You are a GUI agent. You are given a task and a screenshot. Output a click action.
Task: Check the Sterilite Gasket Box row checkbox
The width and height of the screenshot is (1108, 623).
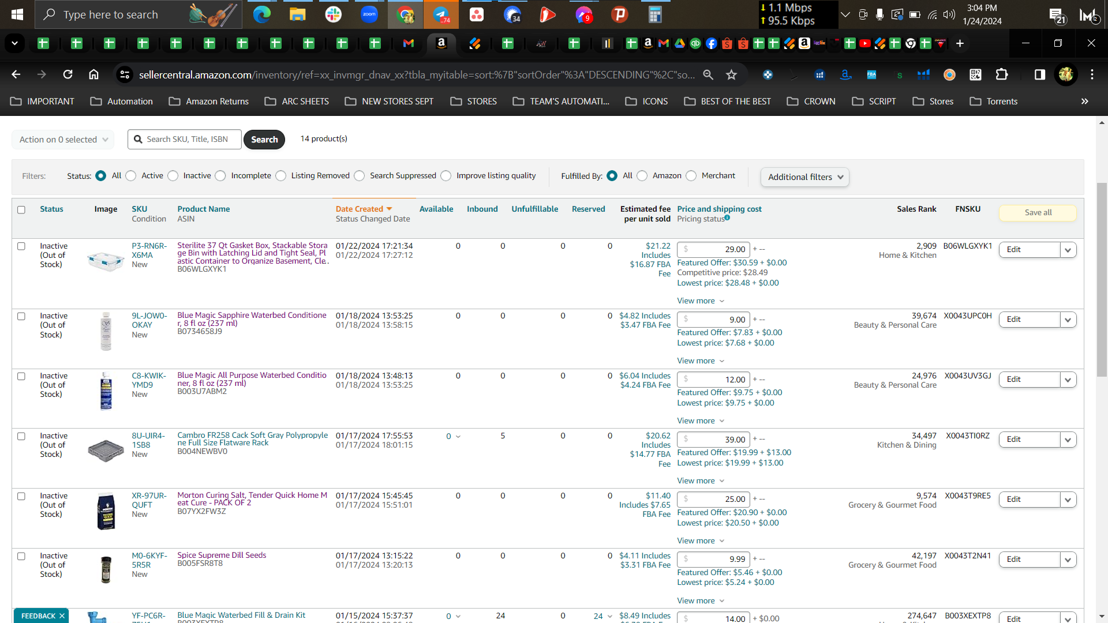click(21, 246)
